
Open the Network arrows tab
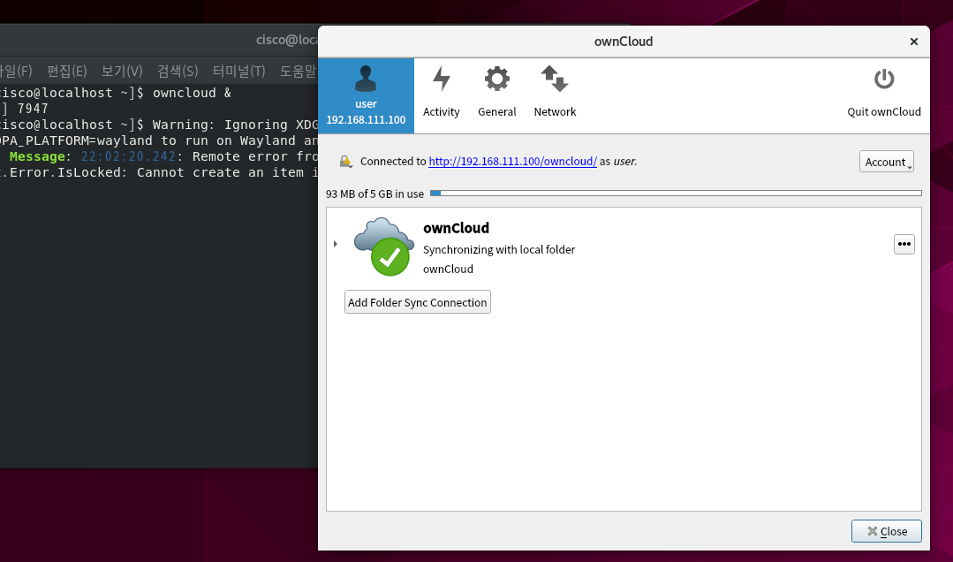point(555,93)
